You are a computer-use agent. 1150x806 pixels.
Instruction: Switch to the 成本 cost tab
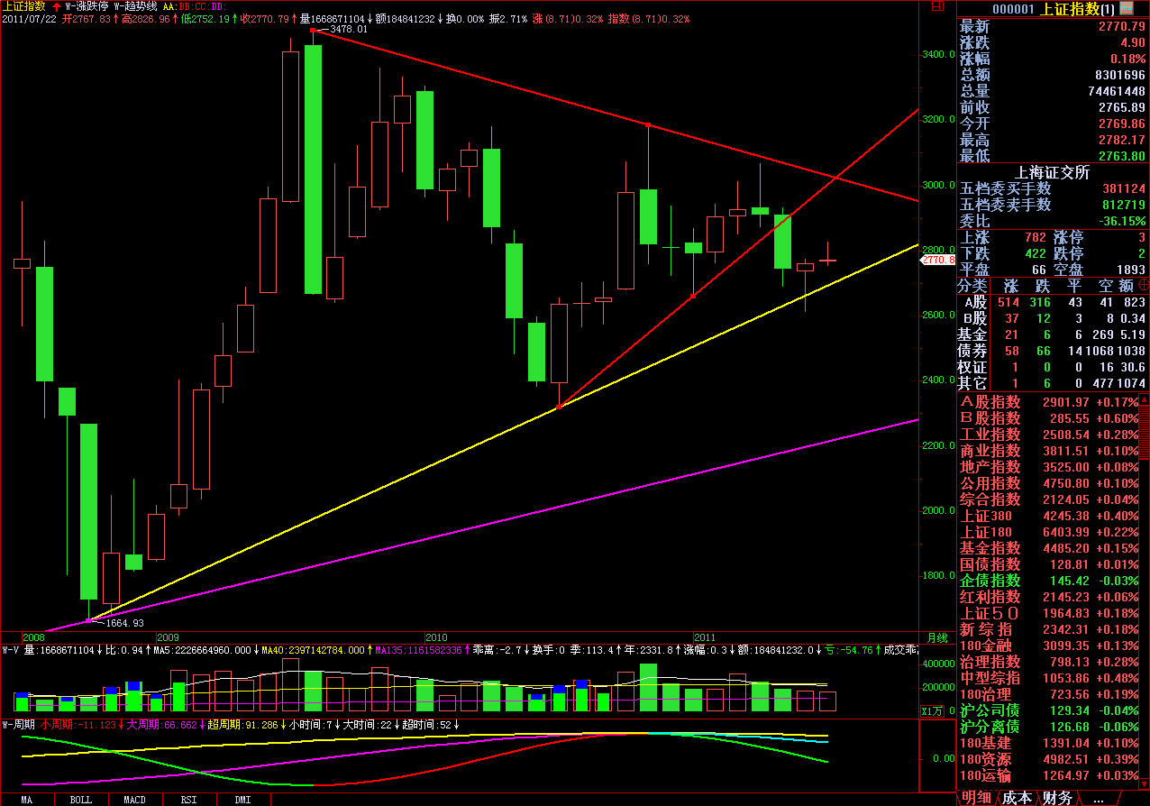(x=1017, y=798)
